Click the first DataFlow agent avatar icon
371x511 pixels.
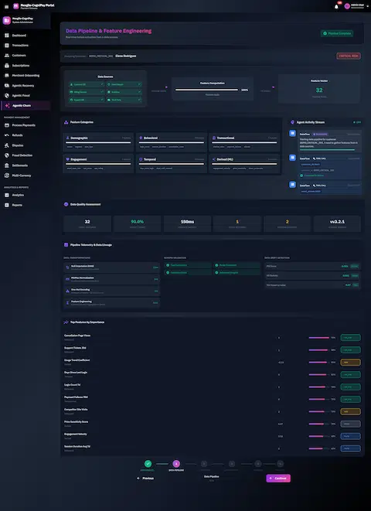coord(292,133)
